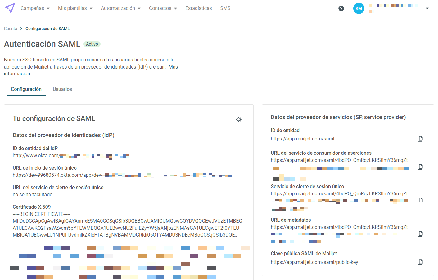
Task: Copy the single logout service URL
Action: click(420, 201)
